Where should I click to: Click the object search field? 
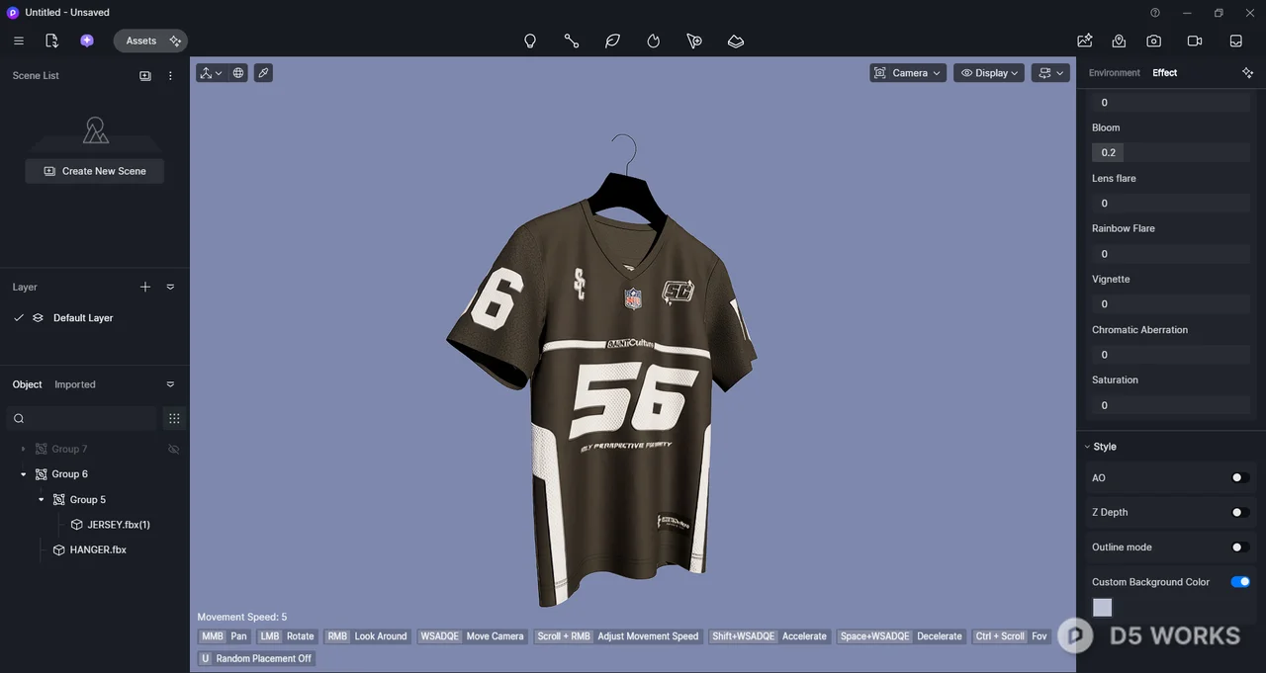(x=81, y=419)
